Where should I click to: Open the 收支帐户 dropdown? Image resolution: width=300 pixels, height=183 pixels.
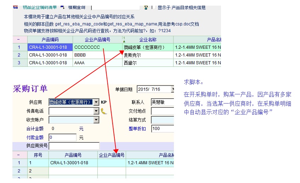96,120
